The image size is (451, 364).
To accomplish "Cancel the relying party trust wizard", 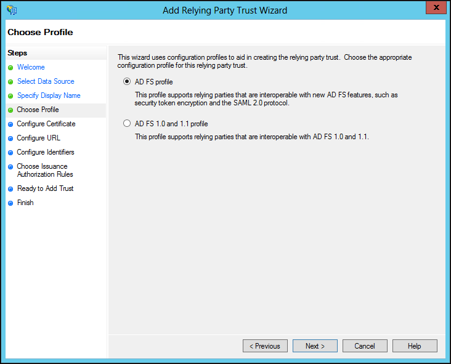I will pyautogui.click(x=365, y=346).
